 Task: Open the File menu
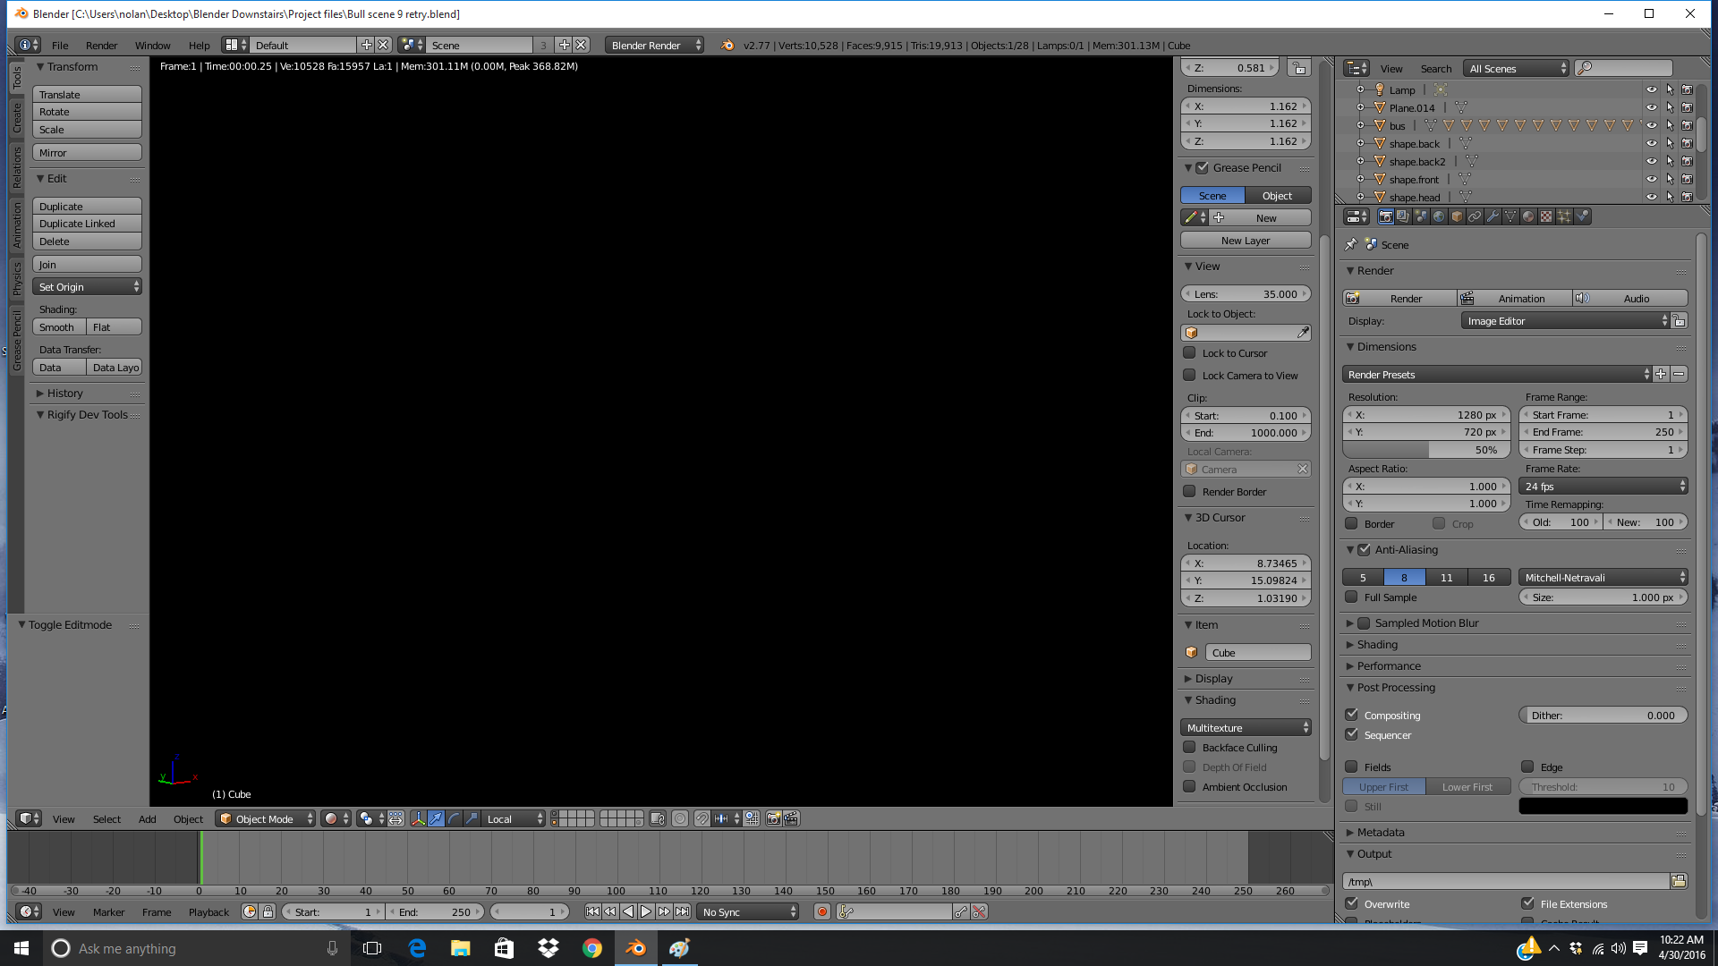(x=60, y=45)
